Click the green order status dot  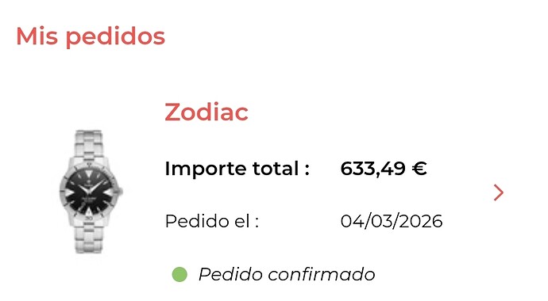click(x=179, y=275)
